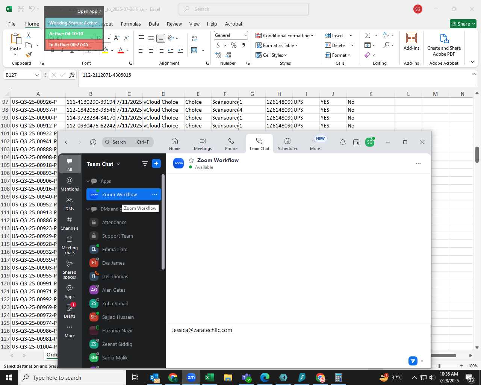
Task: Open Conditional Formatting dropdown
Action: 284,35
